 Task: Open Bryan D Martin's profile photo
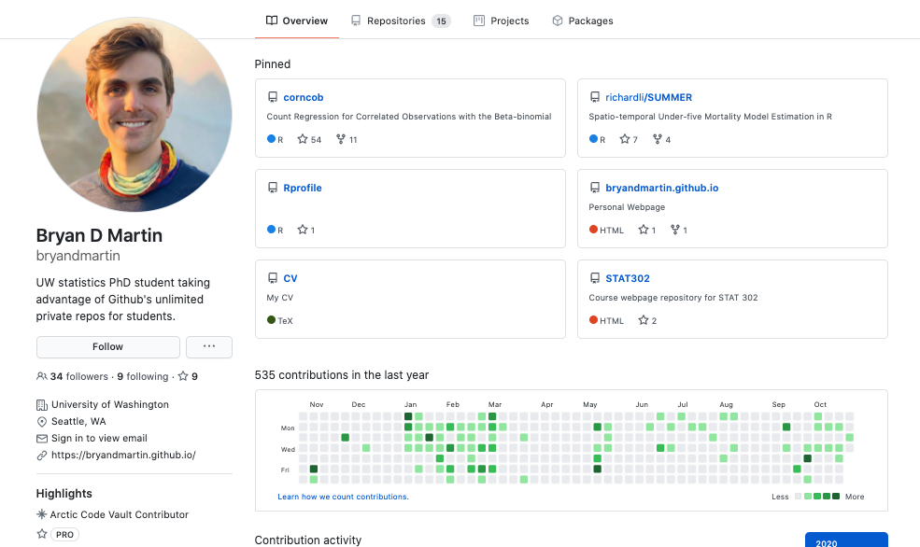click(134, 114)
